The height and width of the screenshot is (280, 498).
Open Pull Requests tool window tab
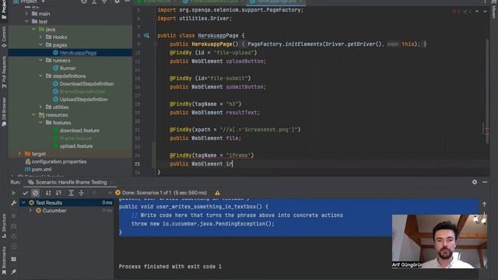click(x=4, y=72)
